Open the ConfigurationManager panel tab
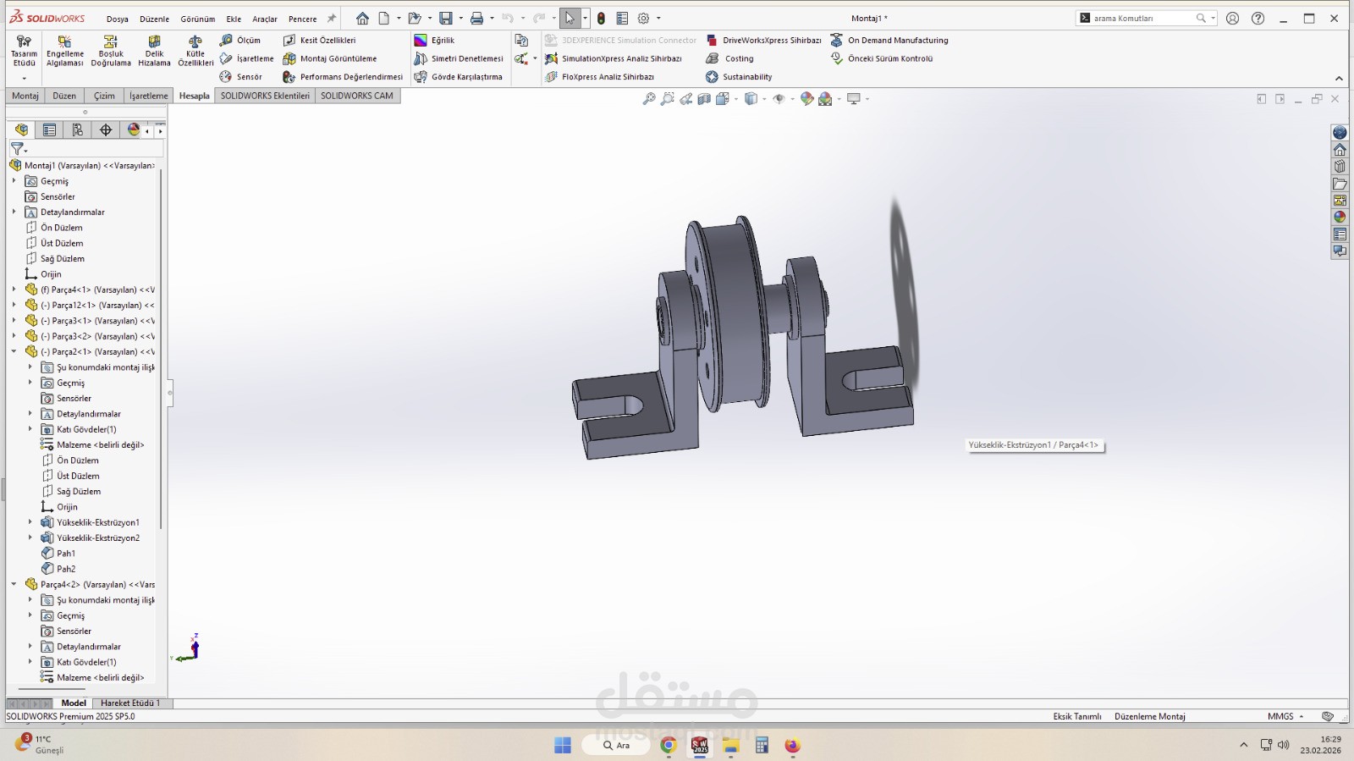Image resolution: width=1354 pixels, height=761 pixels. click(78, 130)
